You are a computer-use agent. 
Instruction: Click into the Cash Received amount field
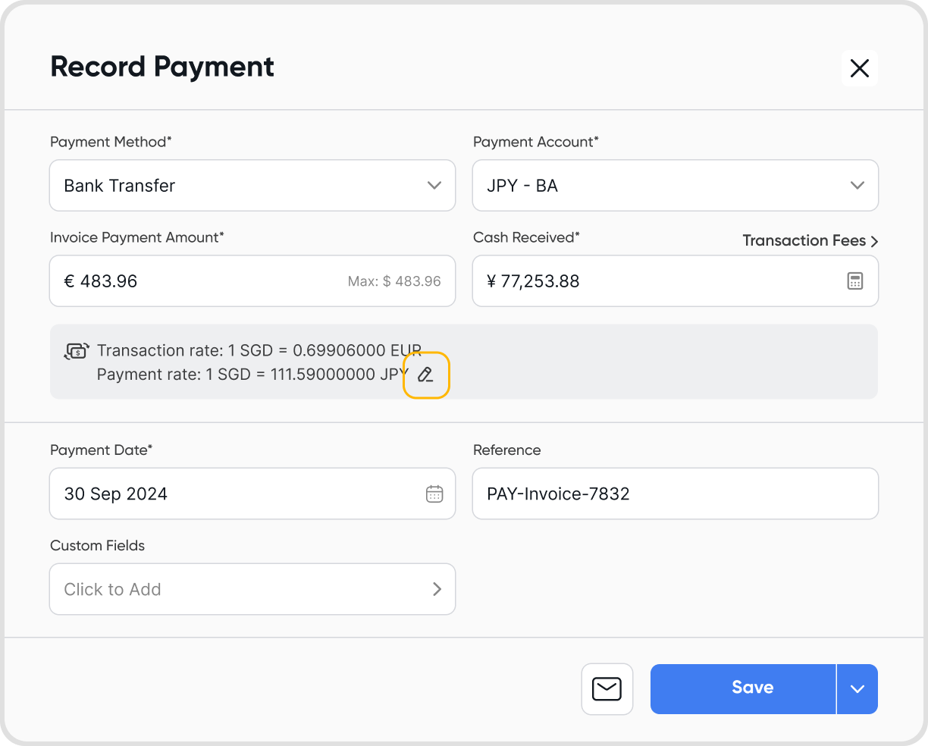click(x=676, y=281)
